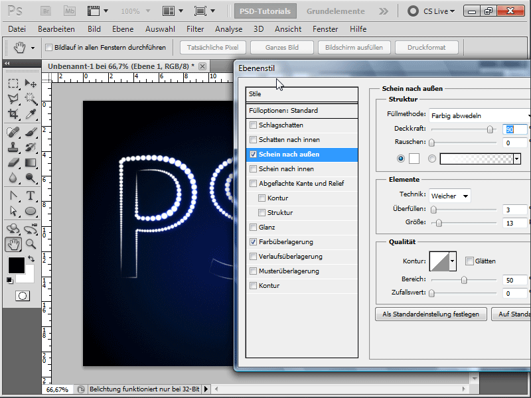Select the Magic Wand tool
The image size is (531, 398).
tap(31, 98)
